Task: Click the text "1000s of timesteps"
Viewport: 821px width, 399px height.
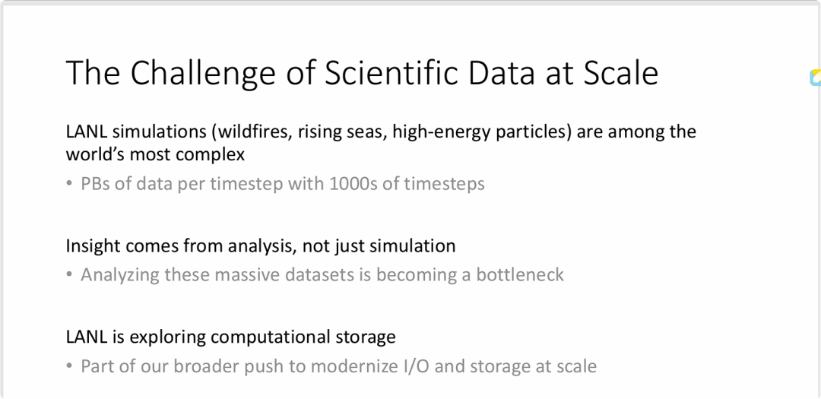Action: pos(407,184)
